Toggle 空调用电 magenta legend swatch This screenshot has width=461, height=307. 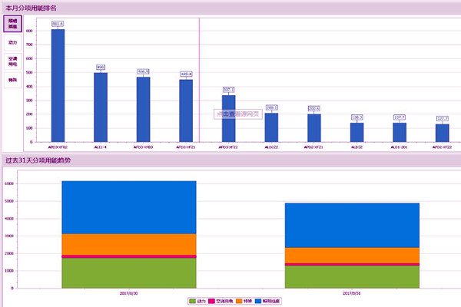[x=213, y=301]
